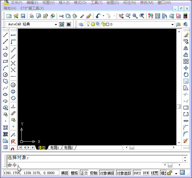This screenshot has width=192, height=178.
Task: Open the undo history dropdown arrow
Action: click(103, 16)
